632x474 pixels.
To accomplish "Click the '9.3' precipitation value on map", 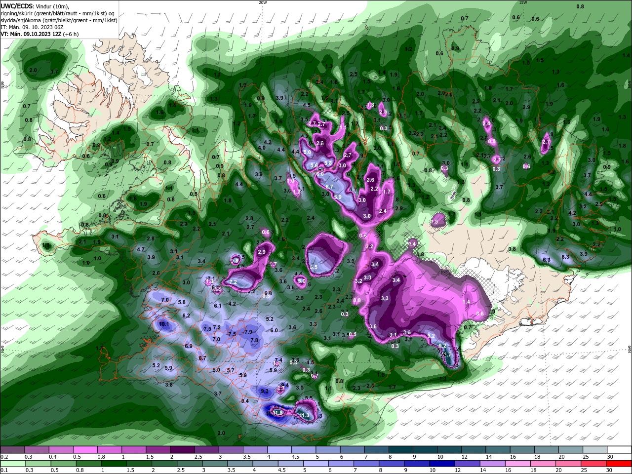I will [x=264, y=391].
